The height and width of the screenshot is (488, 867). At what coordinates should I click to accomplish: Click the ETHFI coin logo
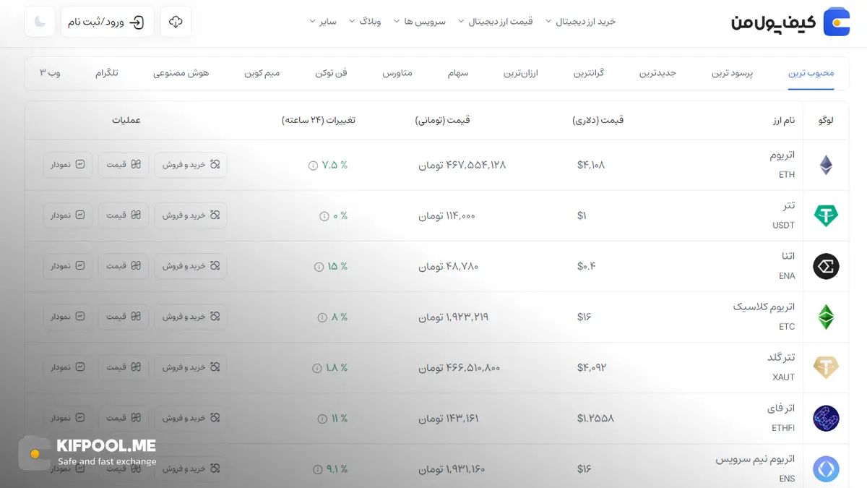826,418
